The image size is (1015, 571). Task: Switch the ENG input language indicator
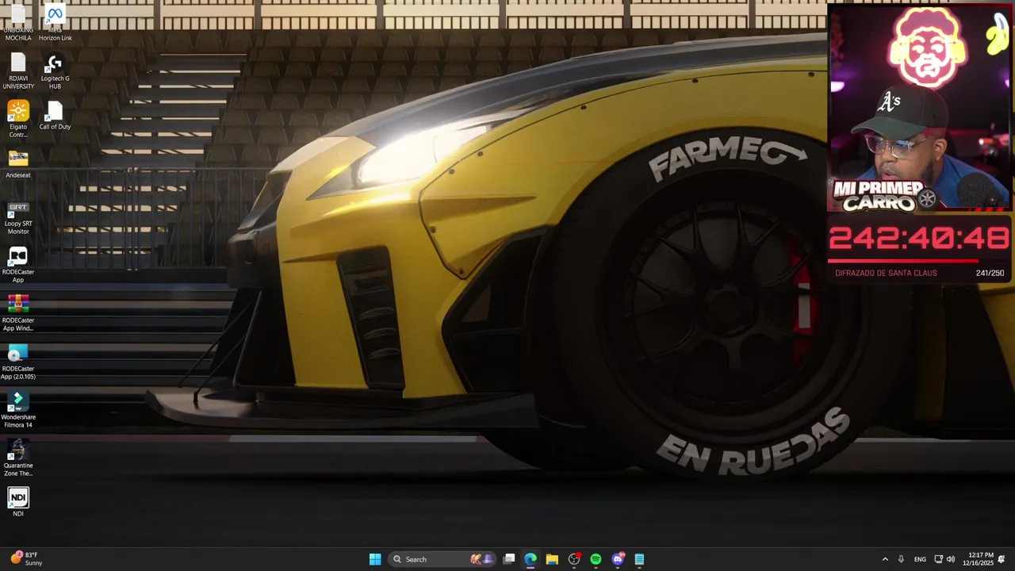point(920,559)
